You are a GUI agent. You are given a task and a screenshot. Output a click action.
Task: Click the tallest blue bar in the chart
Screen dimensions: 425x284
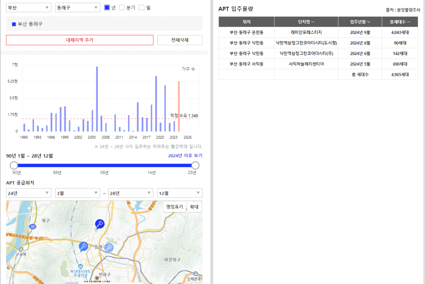pos(97,99)
